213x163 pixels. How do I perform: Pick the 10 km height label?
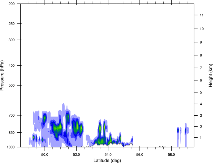point(202,29)
